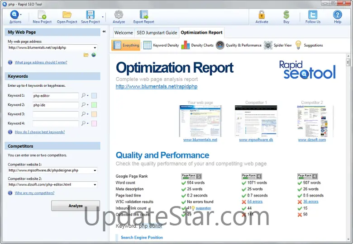The width and height of the screenshot is (353, 244).
Task: Click the Analyze gear icon in toolbar
Action: coord(119,15)
